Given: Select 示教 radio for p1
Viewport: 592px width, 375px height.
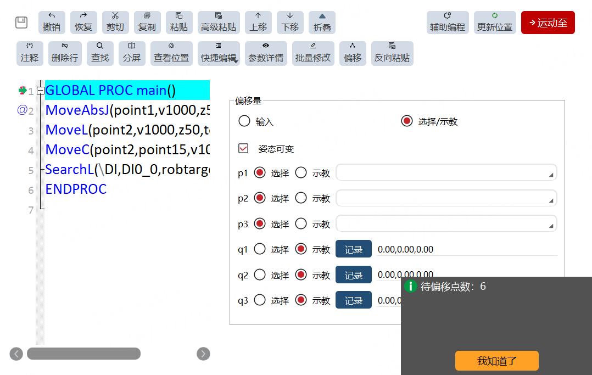Looking at the screenshot, I should 301,172.
